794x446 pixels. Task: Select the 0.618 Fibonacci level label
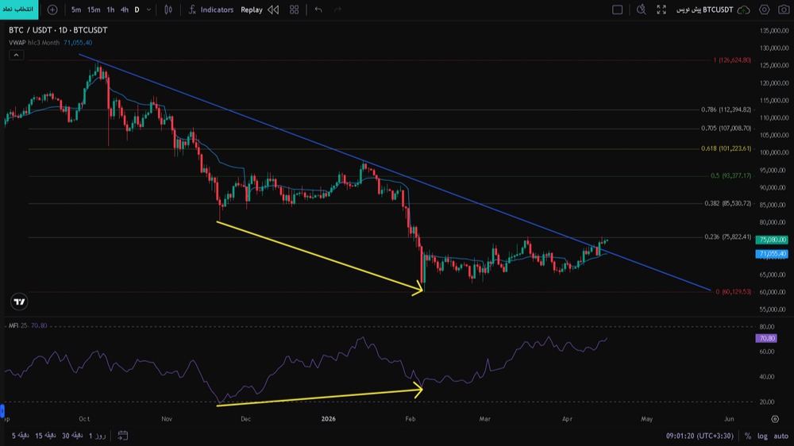point(727,149)
